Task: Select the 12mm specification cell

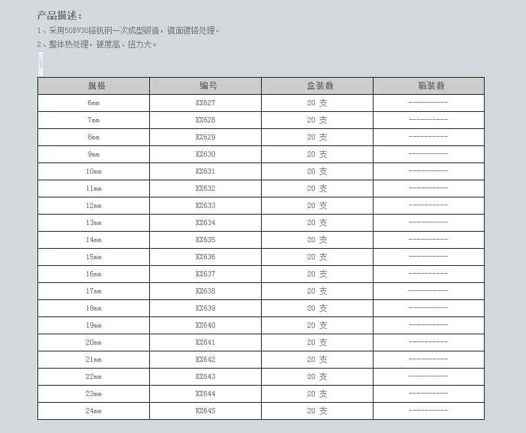Action: click(x=93, y=206)
